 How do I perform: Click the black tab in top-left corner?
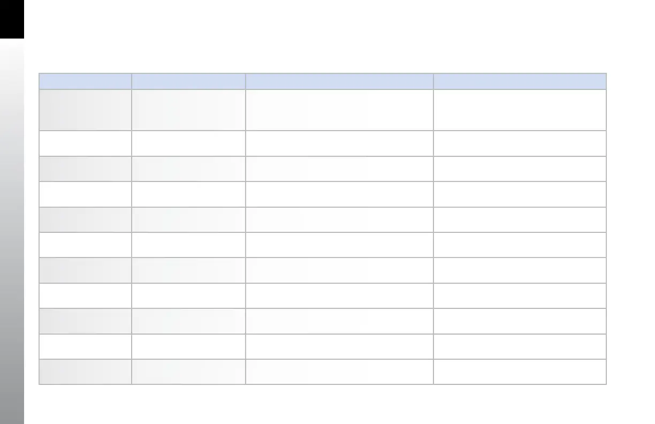12,19
